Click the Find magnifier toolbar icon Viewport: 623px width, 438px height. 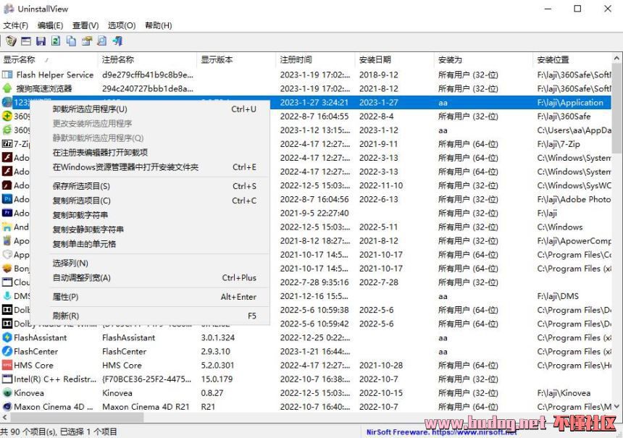pyautogui.click(x=102, y=41)
